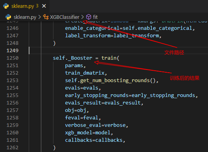Click feval=feval, argument
This screenshot has width=208, height=152.
(83, 118)
